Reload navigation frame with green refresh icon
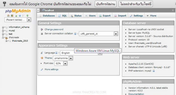176x95 pixels. click(27, 16)
